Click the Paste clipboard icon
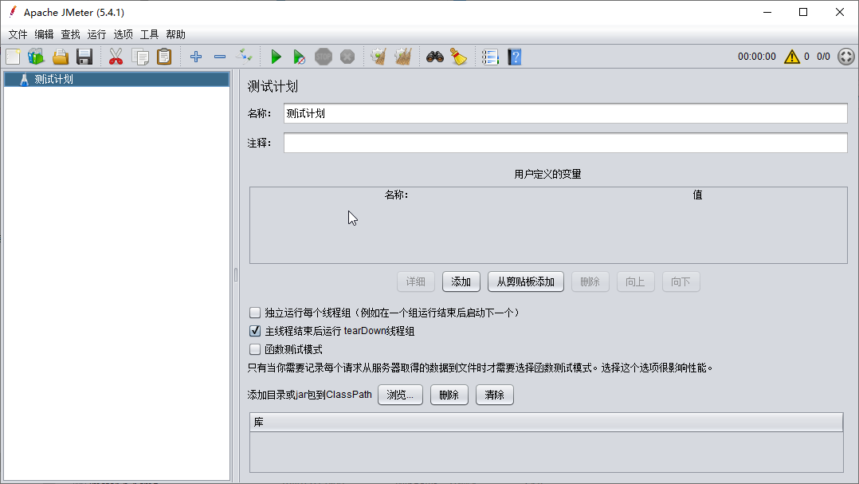This screenshot has height=484, width=859. tap(164, 57)
